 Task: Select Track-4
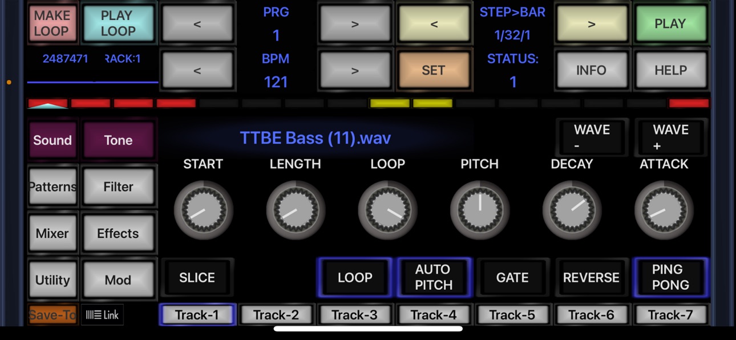click(x=434, y=315)
